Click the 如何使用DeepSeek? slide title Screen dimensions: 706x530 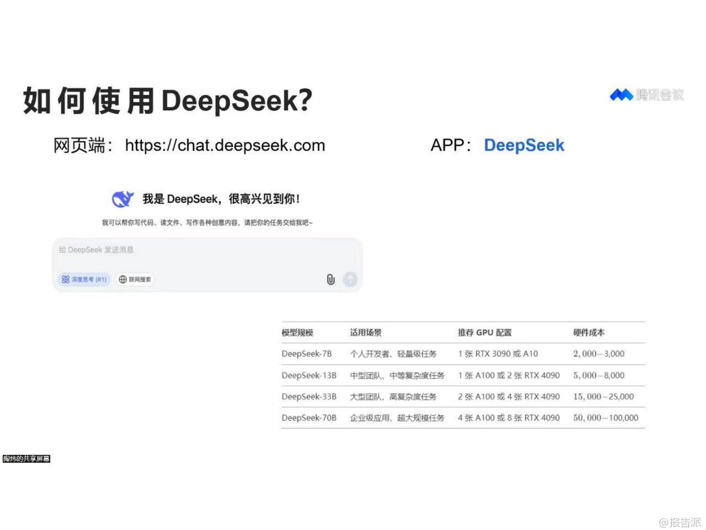[168, 101]
